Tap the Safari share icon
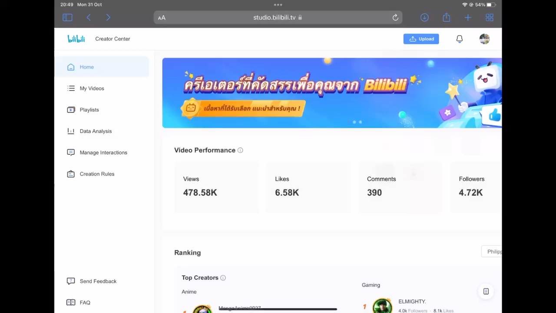Viewport: 556px width, 313px height. pyautogui.click(x=446, y=17)
